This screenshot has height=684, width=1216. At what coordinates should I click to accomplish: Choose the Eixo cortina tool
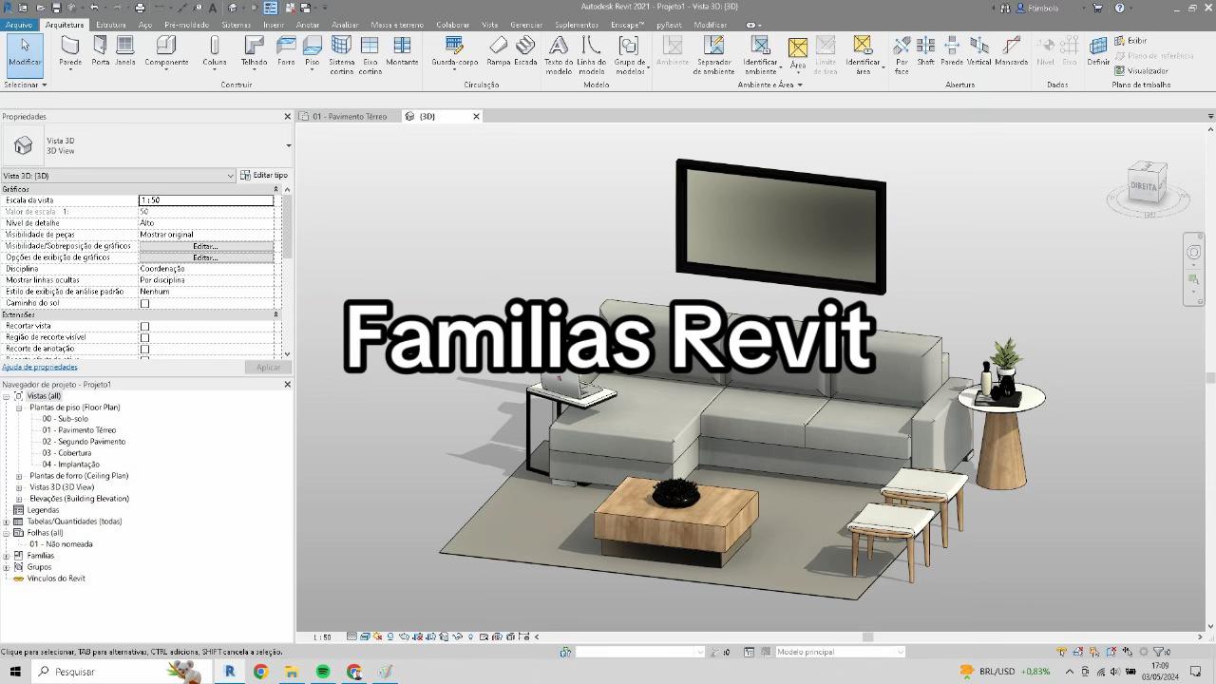coord(370,55)
